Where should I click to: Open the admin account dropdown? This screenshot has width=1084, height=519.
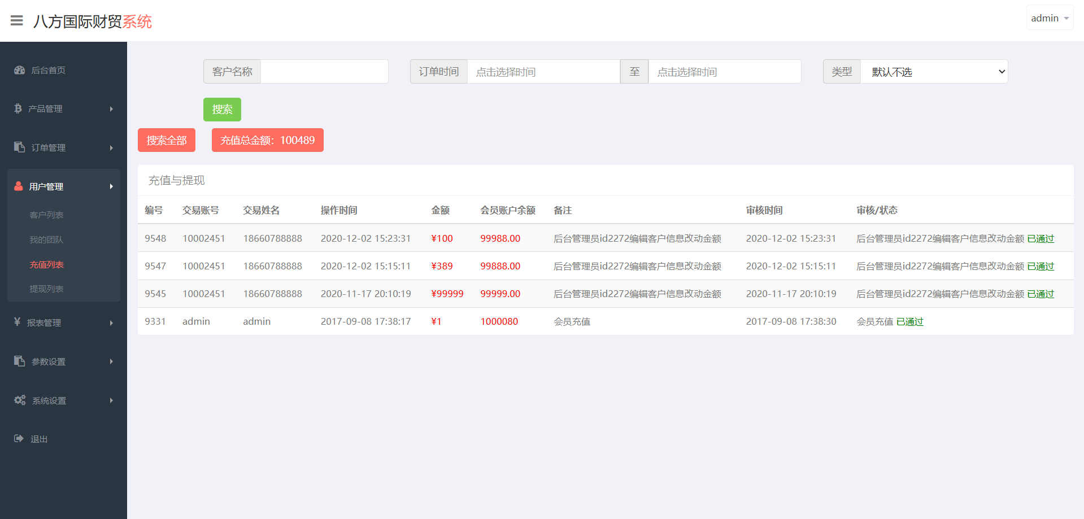pyautogui.click(x=1050, y=18)
